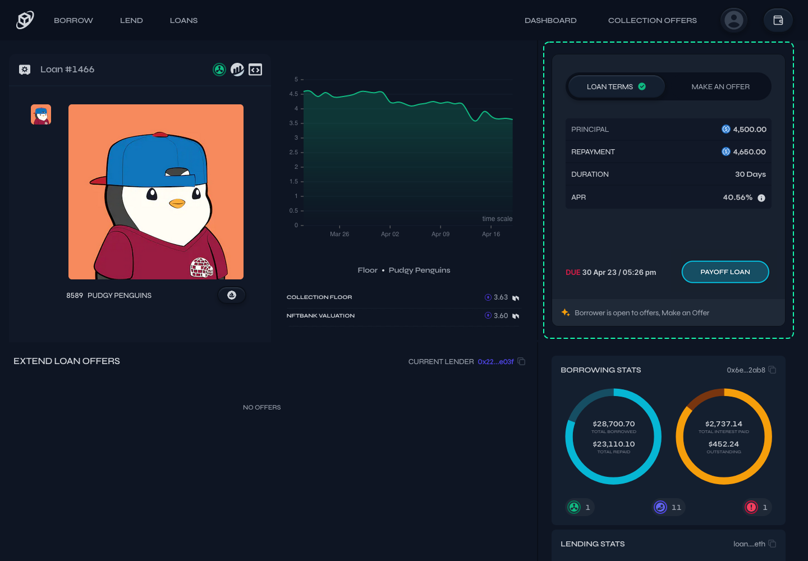The height and width of the screenshot is (561, 808).
Task: Click the Borrower is open to offers message
Action: click(642, 312)
